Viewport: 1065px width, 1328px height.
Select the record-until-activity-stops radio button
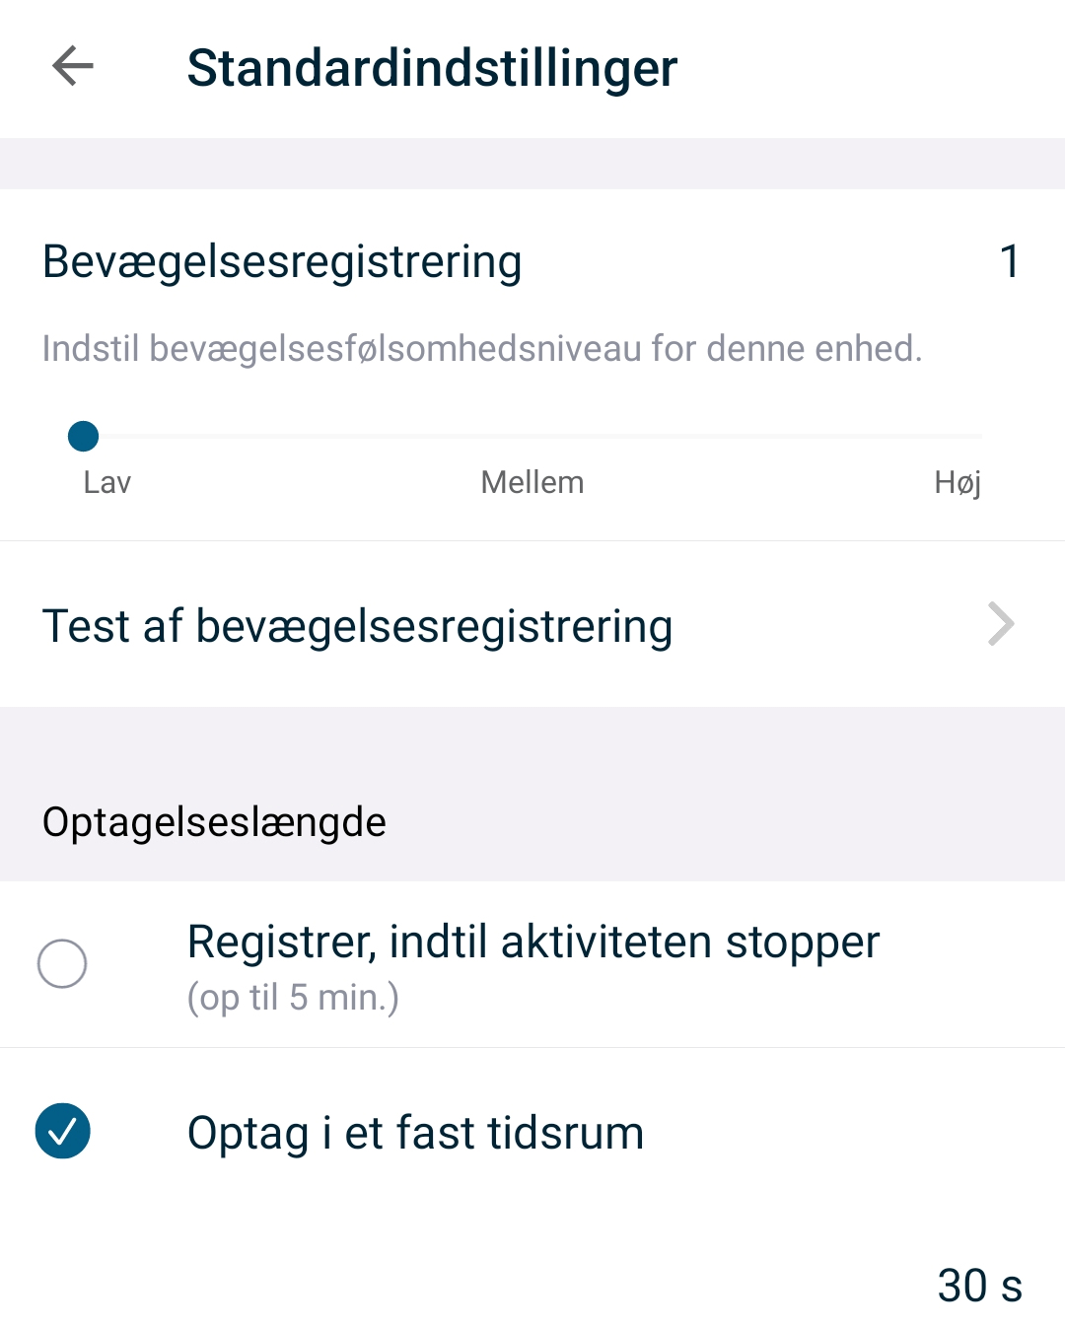click(x=62, y=963)
